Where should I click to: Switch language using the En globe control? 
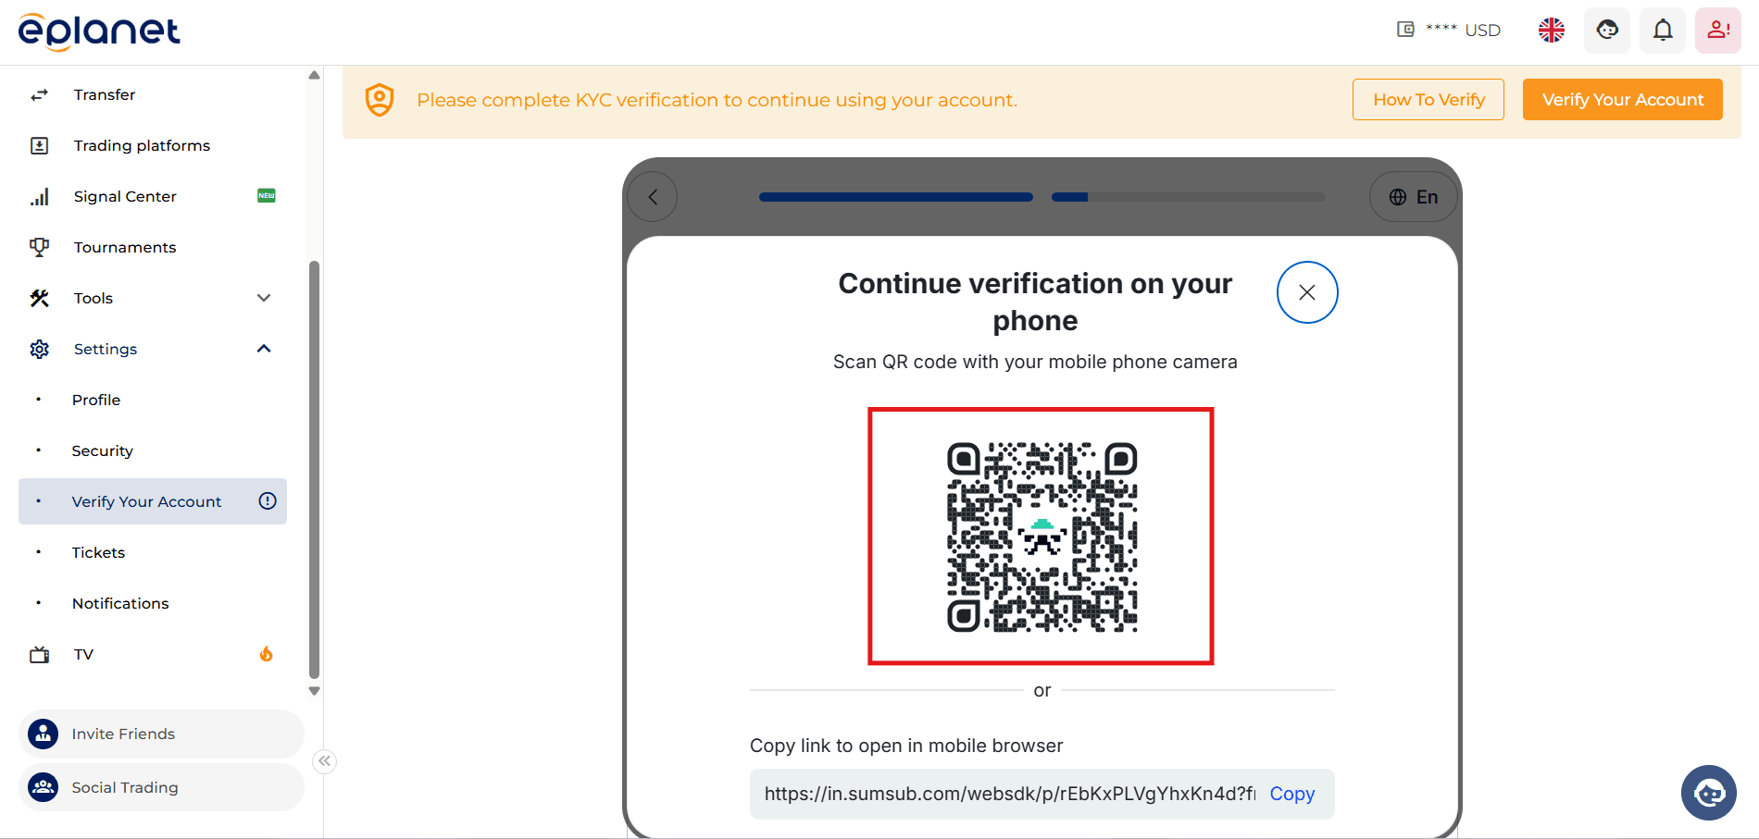[1413, 197]
